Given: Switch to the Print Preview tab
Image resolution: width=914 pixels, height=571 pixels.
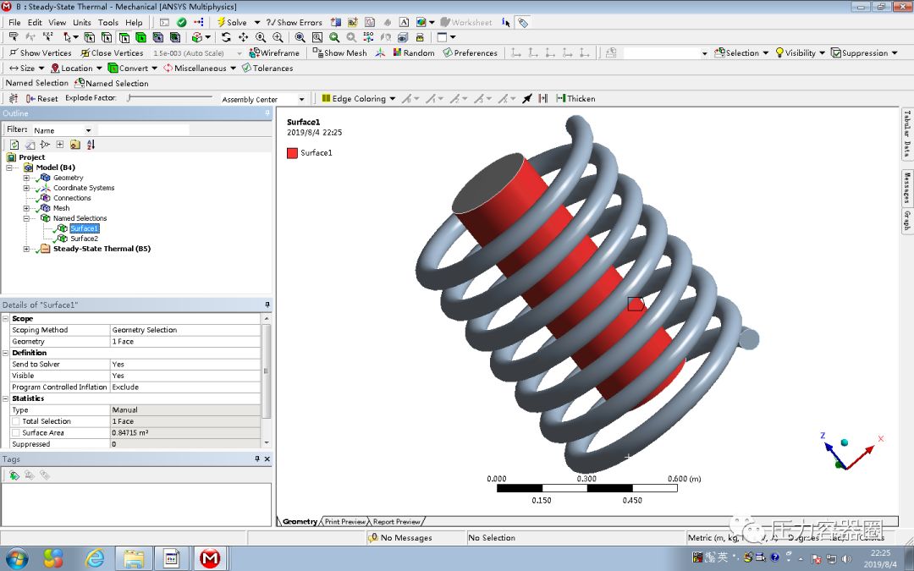Looking at the screenshot, I should (344, 521).
